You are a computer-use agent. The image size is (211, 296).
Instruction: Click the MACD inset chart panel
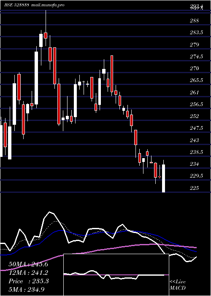(x=116, y=275)
